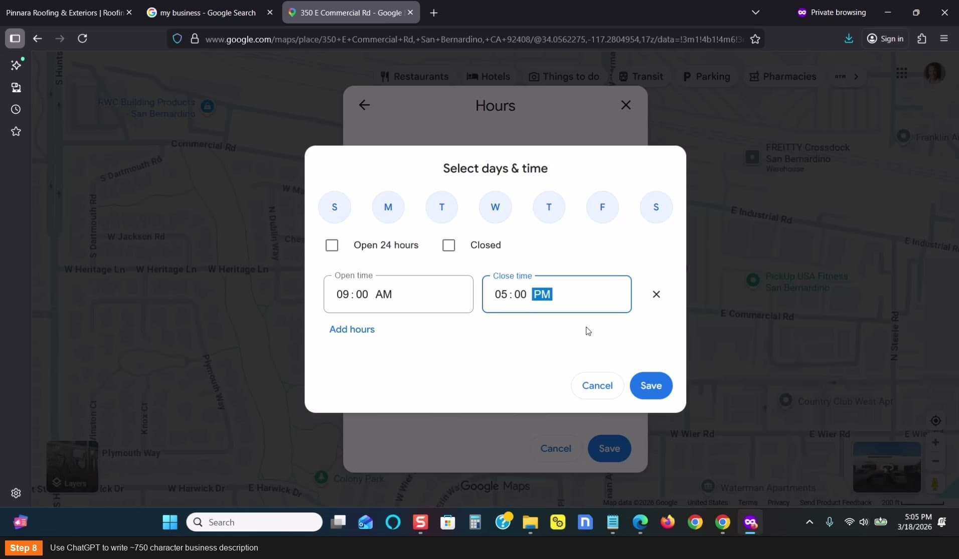Click the Open time field
Image resolution: width=959 pixels, height=559 pixels.
(398, 294)
